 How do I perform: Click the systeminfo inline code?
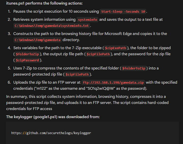click(87, 20)
